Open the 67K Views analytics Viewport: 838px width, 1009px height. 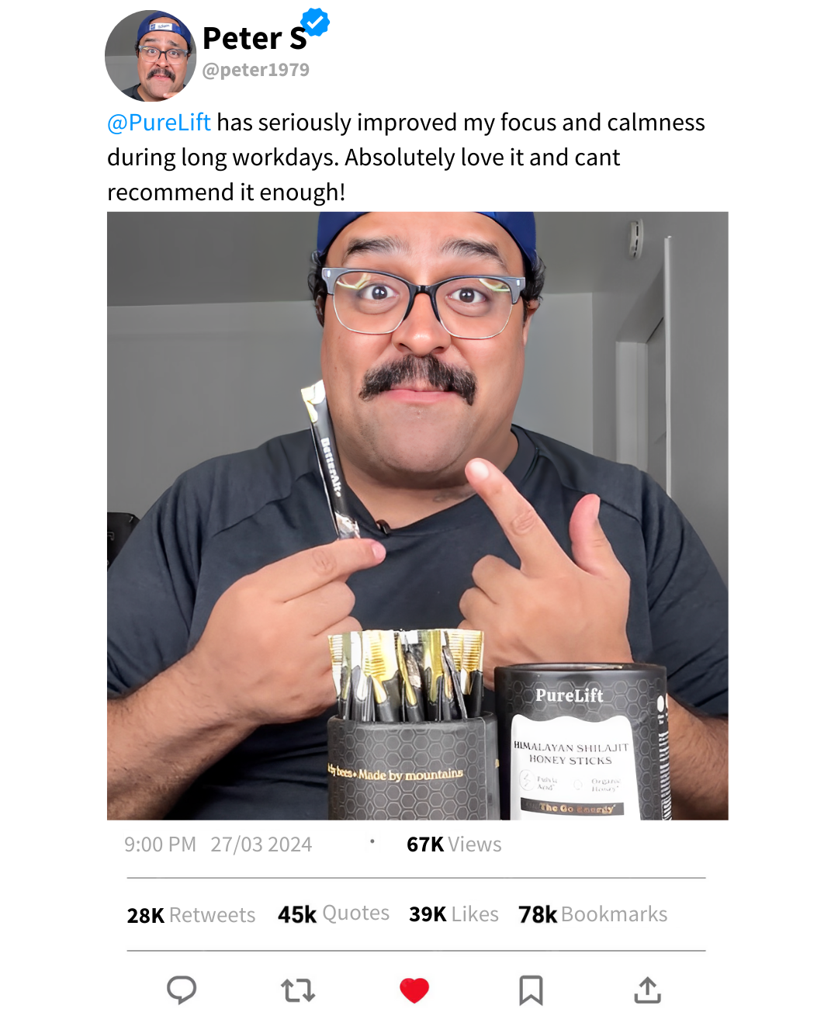tap(454, 844)
